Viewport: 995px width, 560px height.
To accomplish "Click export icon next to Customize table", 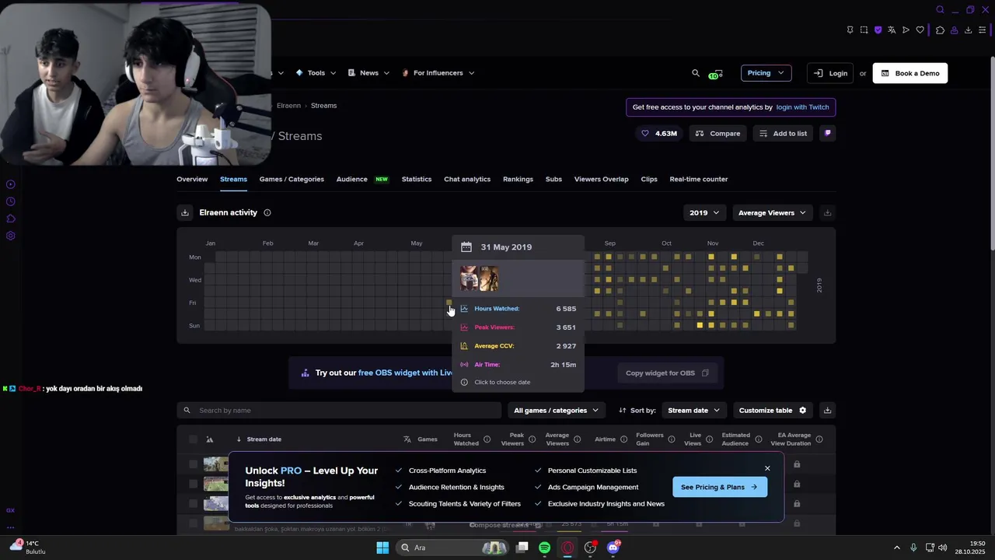I will [827, 410].
